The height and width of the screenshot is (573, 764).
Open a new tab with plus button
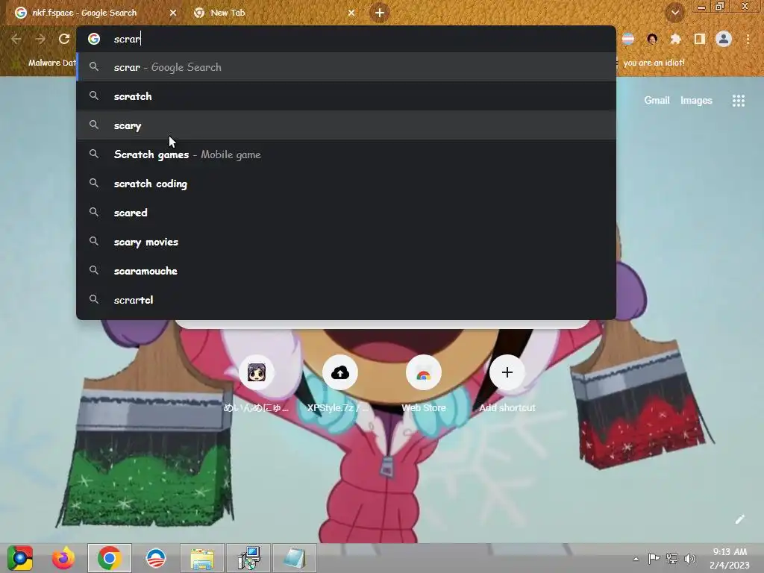380,13
